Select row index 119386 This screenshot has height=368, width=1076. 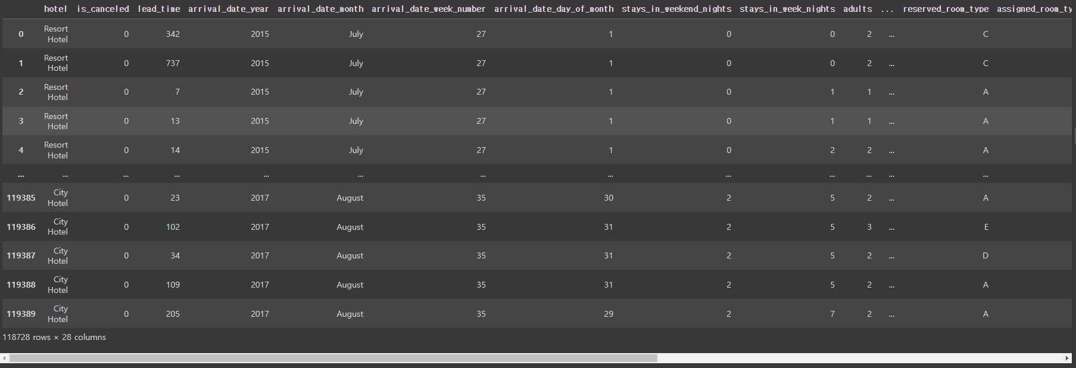coord(21,227)
